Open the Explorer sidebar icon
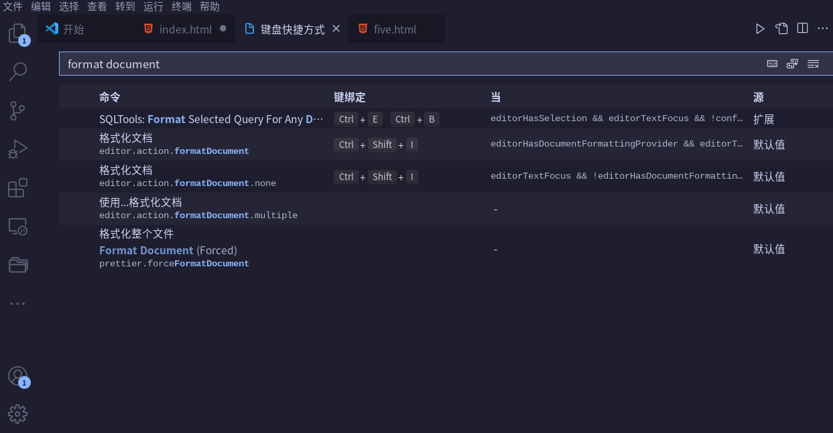The height and width of the screenshot is (433, 833). coord(17,33)
